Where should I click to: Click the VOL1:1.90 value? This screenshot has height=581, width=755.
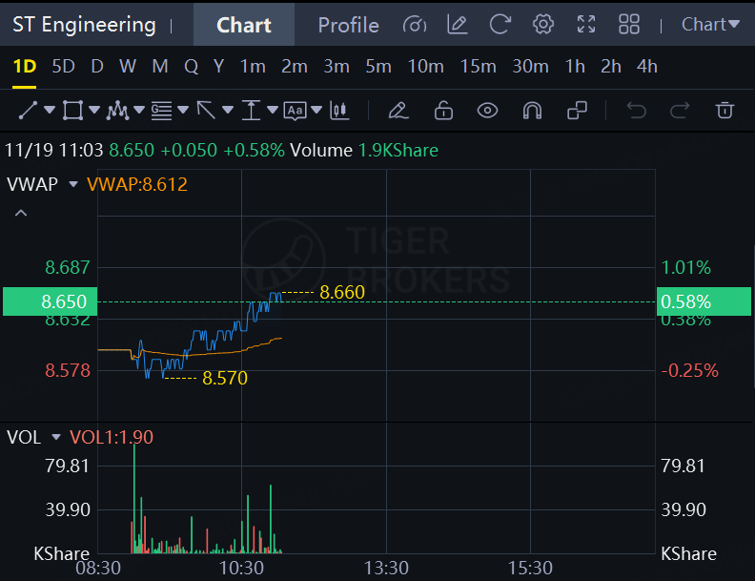coord(112,437)
